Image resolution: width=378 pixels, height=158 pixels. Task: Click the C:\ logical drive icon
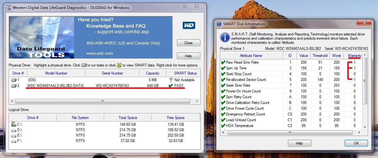14,124
